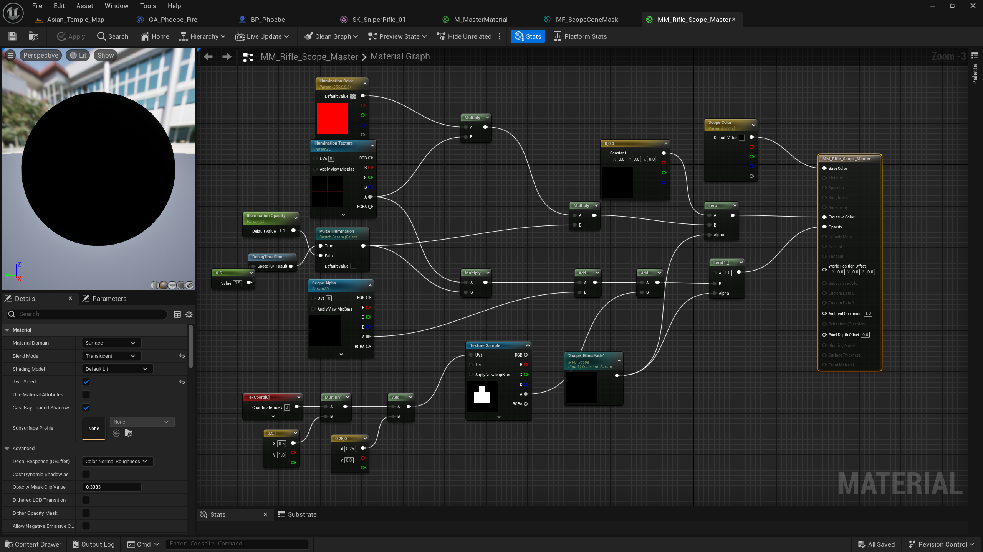Open the Asset menu
This screenshot has width=983, height=552.
coord(84,6)
